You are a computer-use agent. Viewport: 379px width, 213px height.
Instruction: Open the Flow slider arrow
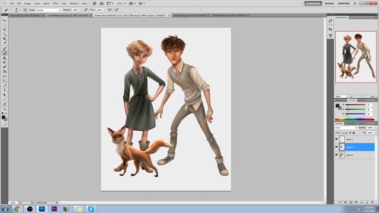(x=105, y=10)
